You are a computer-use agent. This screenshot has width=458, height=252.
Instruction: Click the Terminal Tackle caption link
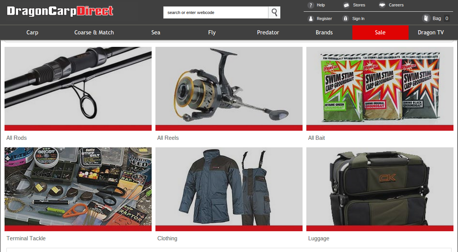pos(26,238)
